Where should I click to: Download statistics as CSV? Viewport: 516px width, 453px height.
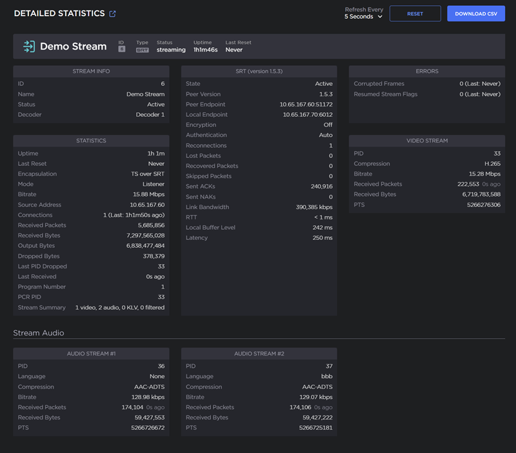coord(475,14)
